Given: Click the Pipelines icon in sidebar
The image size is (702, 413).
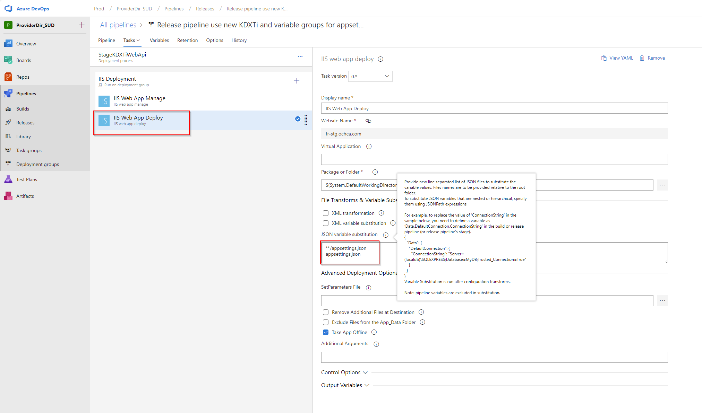Looking at the screenshot, I should (9, 93).
